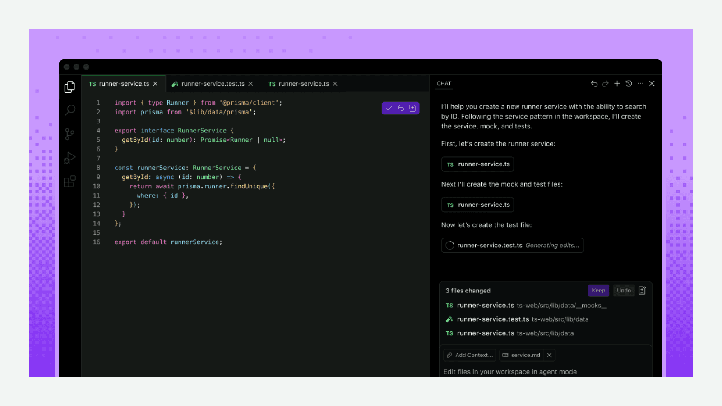
Task: Click the Add Context button
Action: click(x=470, y=355)
